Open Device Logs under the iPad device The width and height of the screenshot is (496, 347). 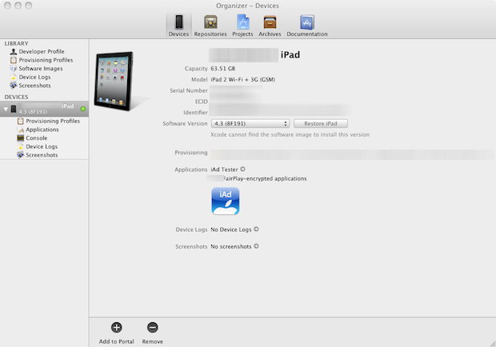pyautogui.click(x=40, y=146)
